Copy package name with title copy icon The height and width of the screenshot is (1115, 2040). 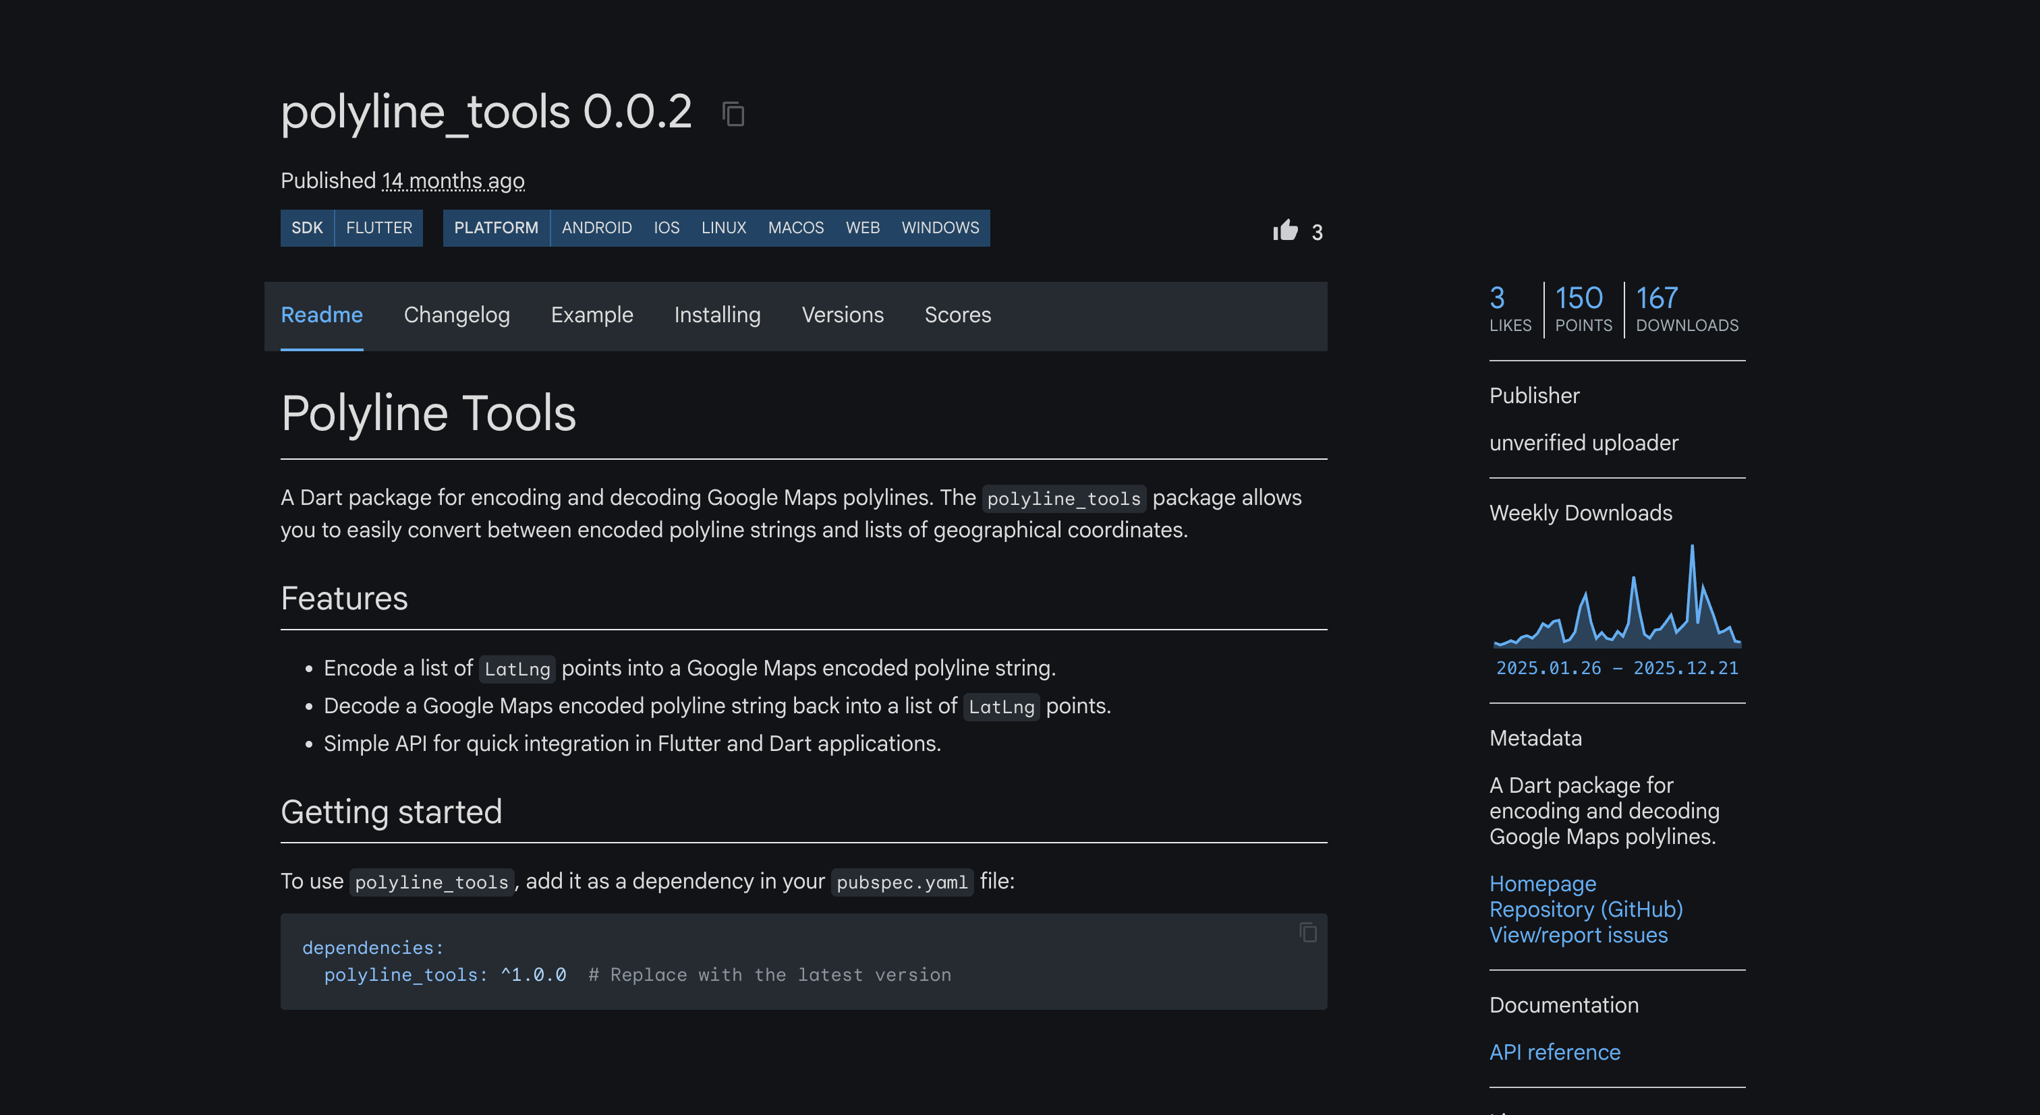[x=733, y=114]
